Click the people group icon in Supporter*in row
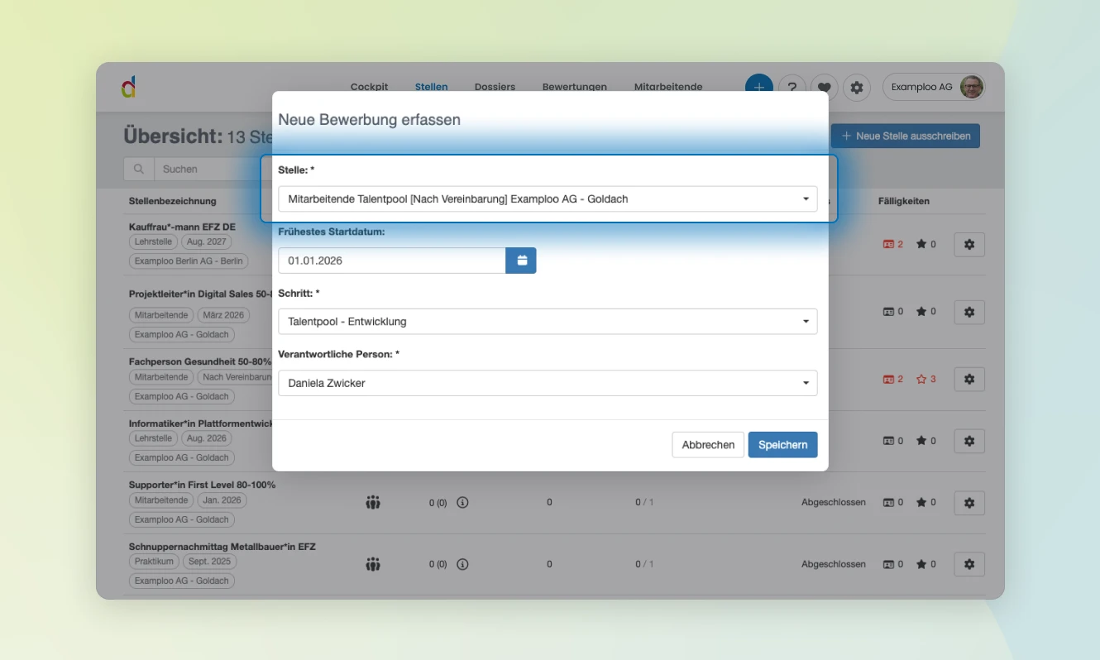Viewport: 1100px width, 660px height. [x=373, y=502]
